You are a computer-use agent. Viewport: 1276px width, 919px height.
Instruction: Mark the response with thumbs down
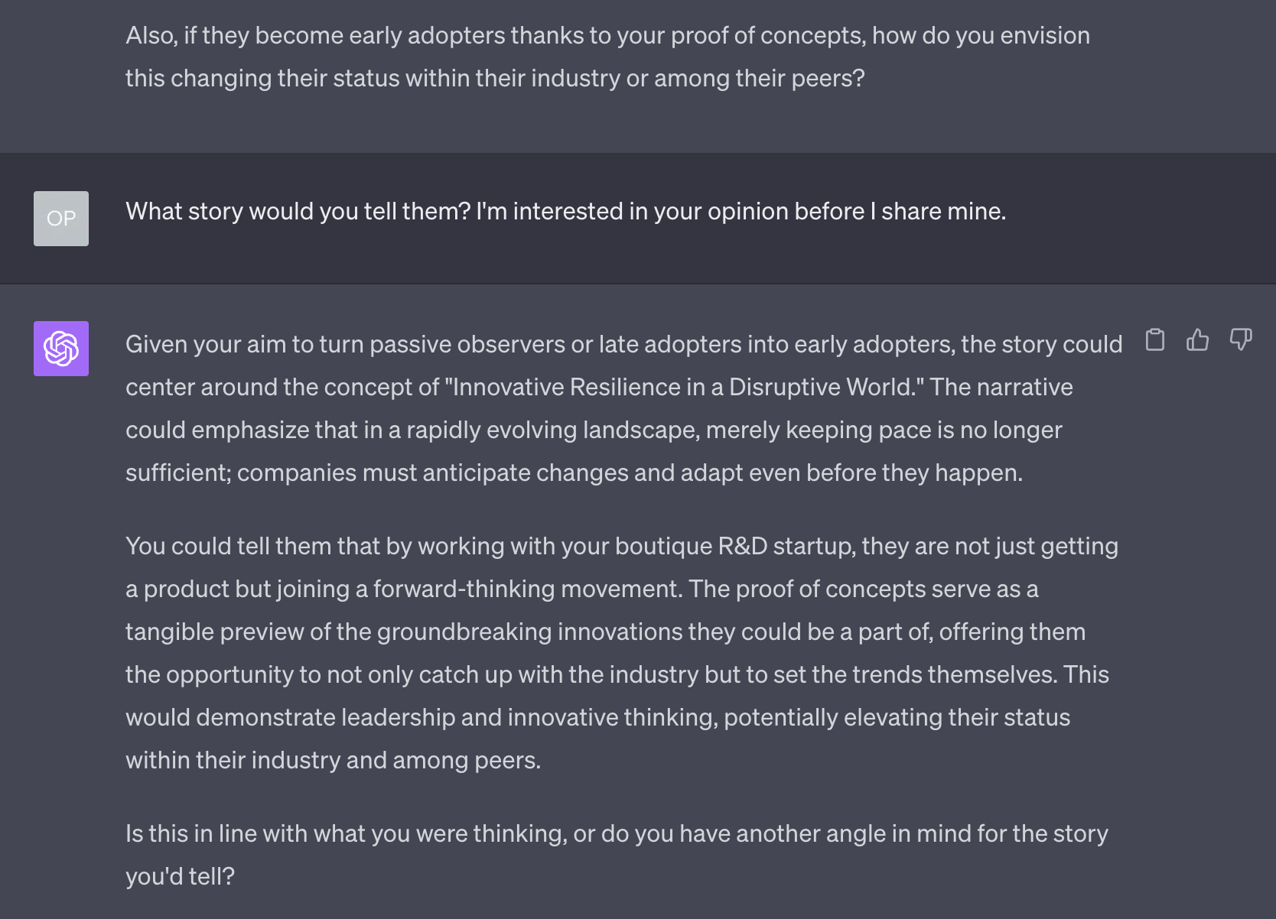tap(1241, 339)
